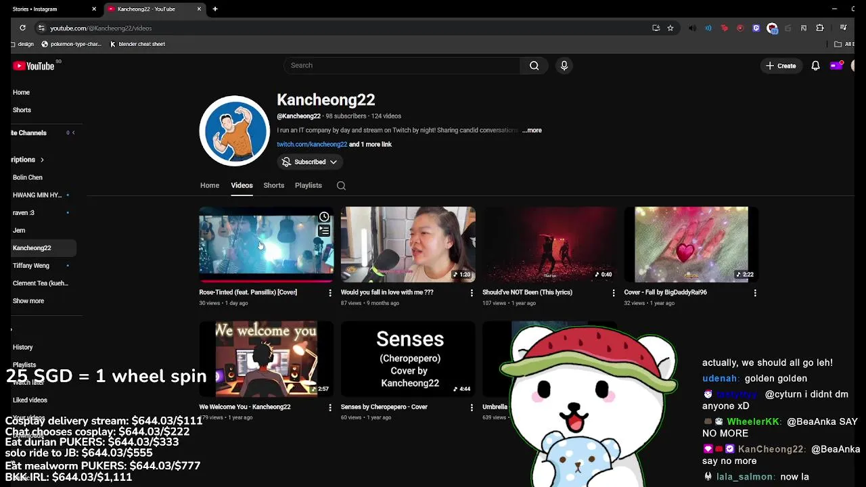Show more subscriptions in sidebar
This screenshot has height=487, width=866.
pos(28,301)
